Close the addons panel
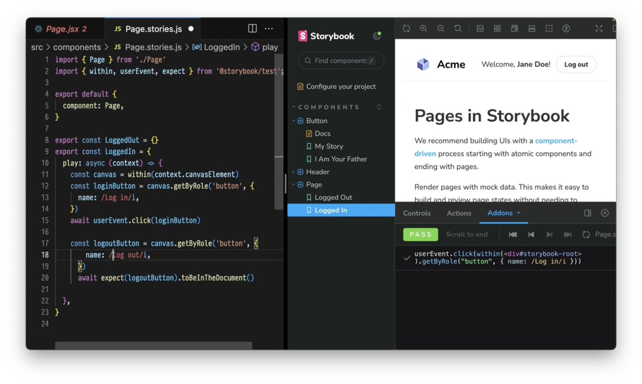Viewport: 642px width, 384px height. 605,213
